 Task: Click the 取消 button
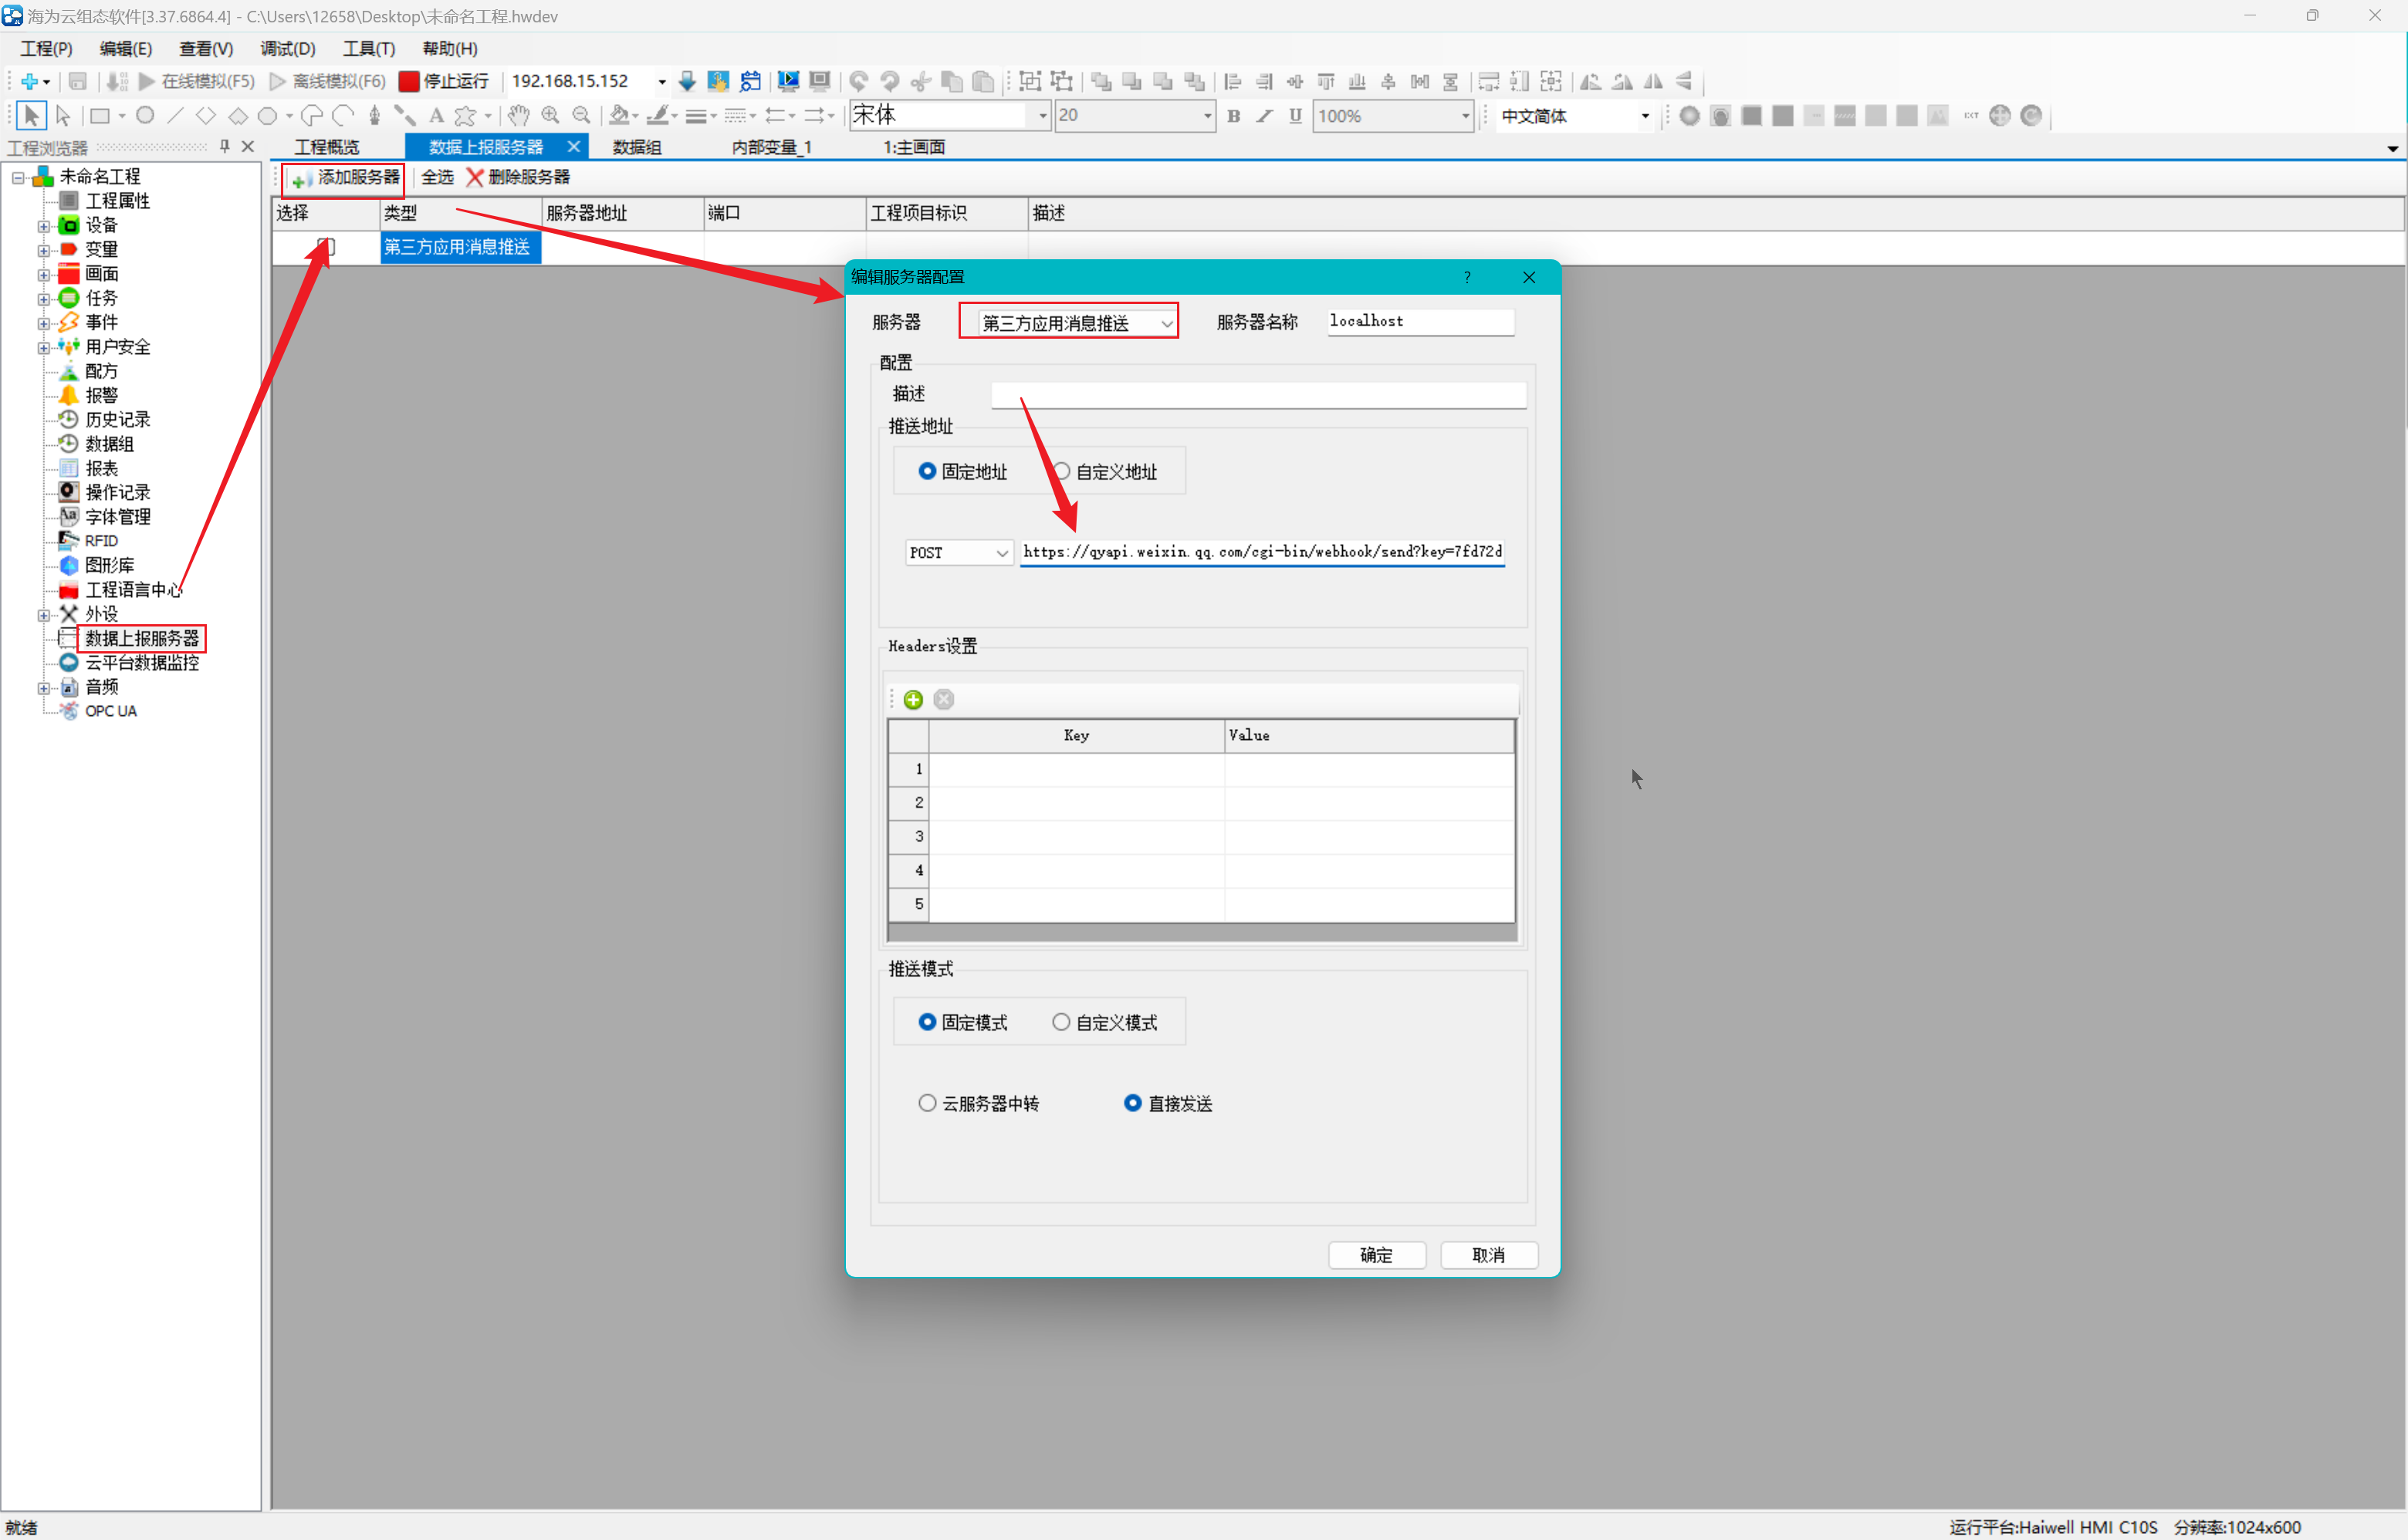pos(1487,1255)
